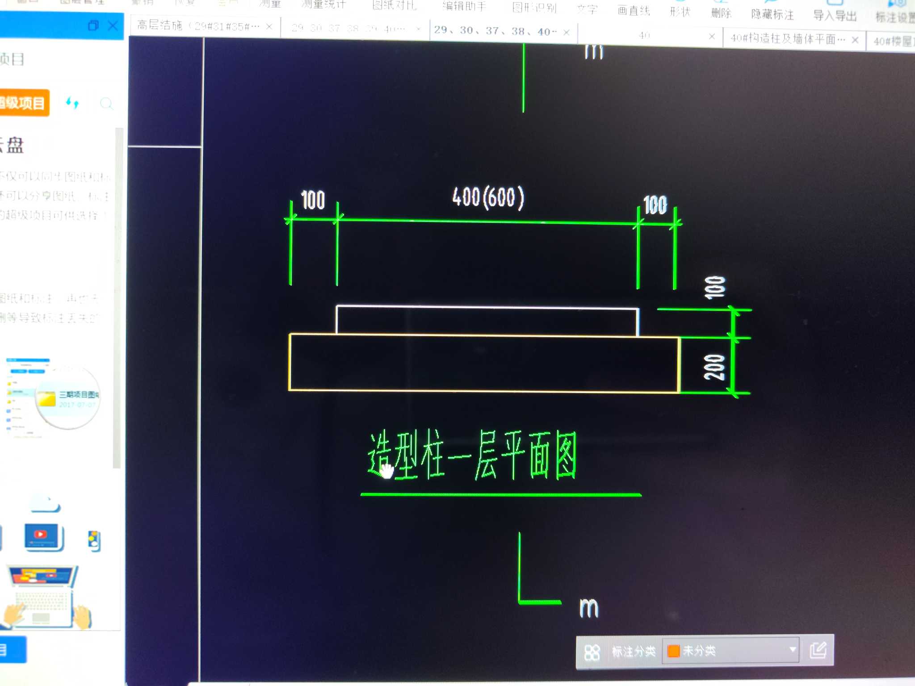This screenshot has width=915, height=686.
Task: Click the 200 vertical dimension text
Action: 714,367
